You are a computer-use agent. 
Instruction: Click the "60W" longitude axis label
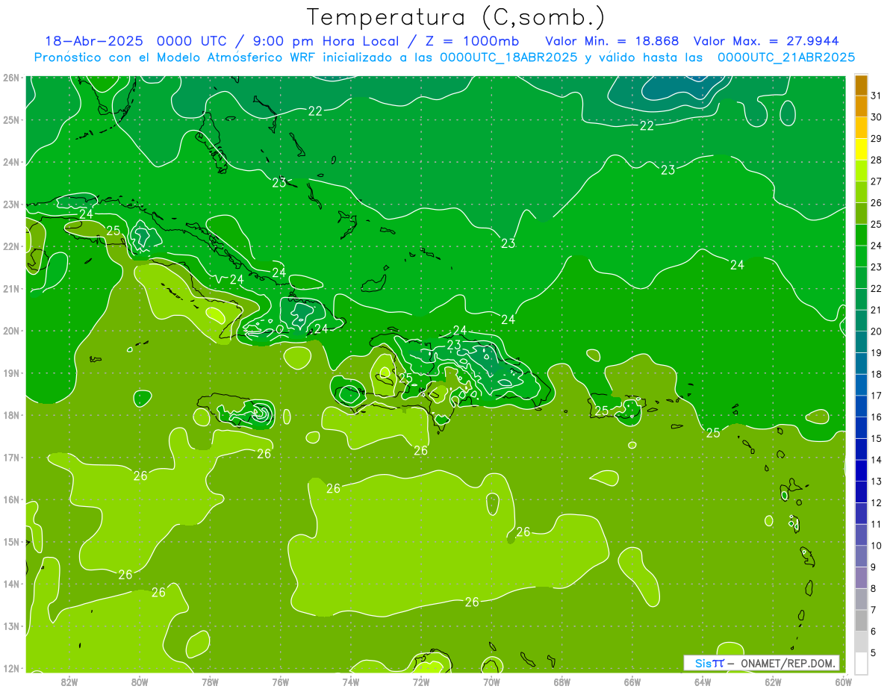tap(844, 681)
